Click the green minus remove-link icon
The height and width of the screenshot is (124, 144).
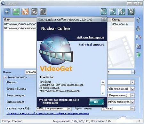(16, 12)
